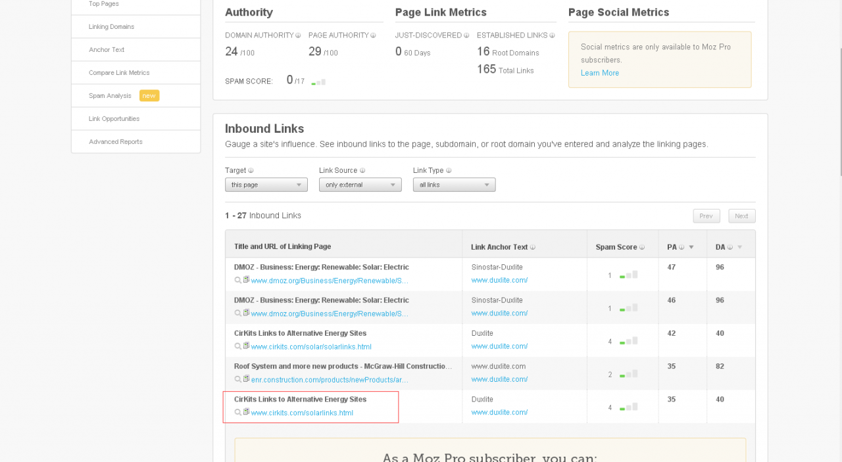Open the Link Source dropdown

360,185
